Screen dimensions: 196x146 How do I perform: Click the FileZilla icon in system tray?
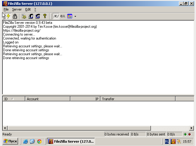(173, 141)
